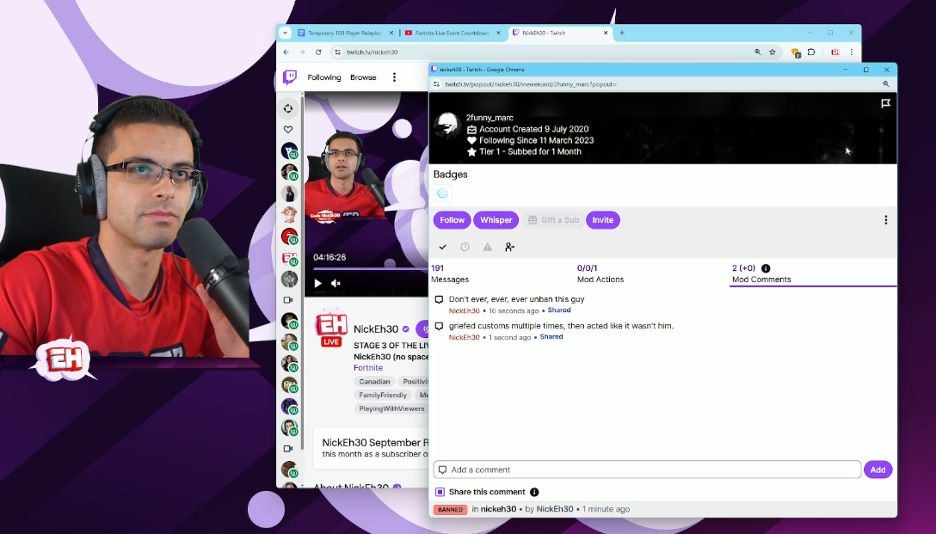Switch to Fortnite Live Event Countdown tab

pos(452,33)
